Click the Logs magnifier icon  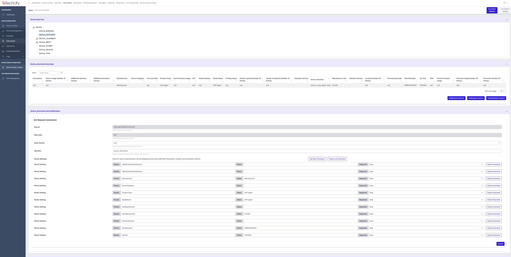click(x=3, y=56)
